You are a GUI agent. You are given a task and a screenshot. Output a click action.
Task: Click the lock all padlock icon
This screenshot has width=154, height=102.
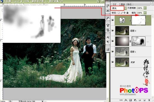pyautogui.click(x=127, y=13)
